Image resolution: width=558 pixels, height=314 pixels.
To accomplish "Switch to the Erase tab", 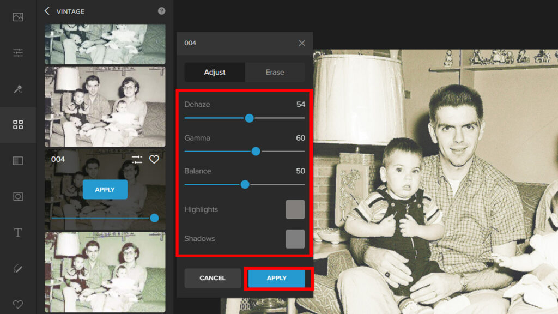I will point(275,72).
